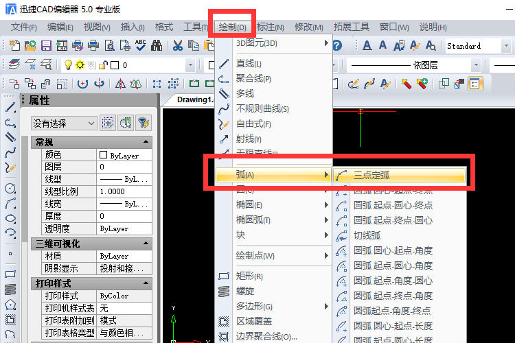Toggle the highlighted properties panel button
The image size is (515, 343).
click(x=475, y=84)
